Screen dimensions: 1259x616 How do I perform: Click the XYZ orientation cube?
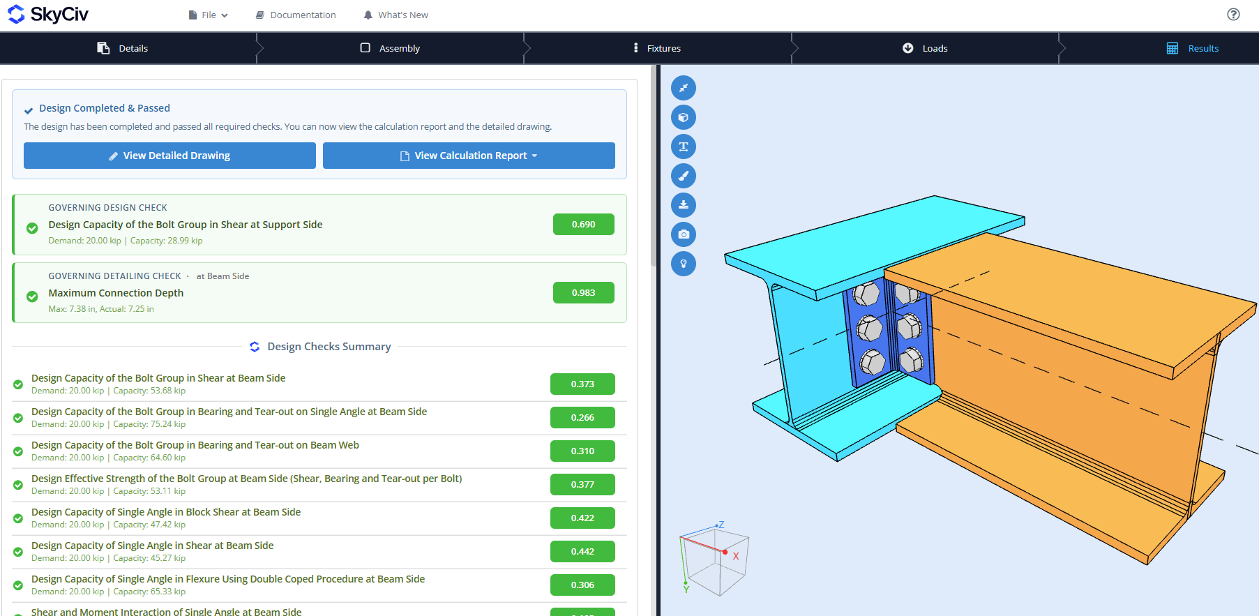(x=714, y=558)
